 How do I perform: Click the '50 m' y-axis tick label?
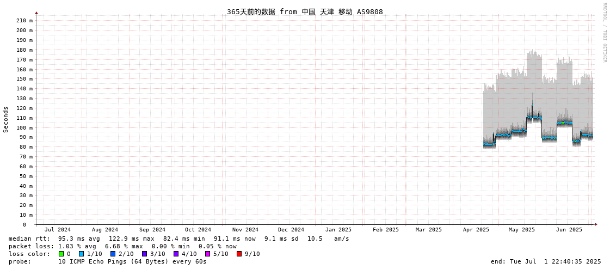pyautogui.click(x=26, y=176)
